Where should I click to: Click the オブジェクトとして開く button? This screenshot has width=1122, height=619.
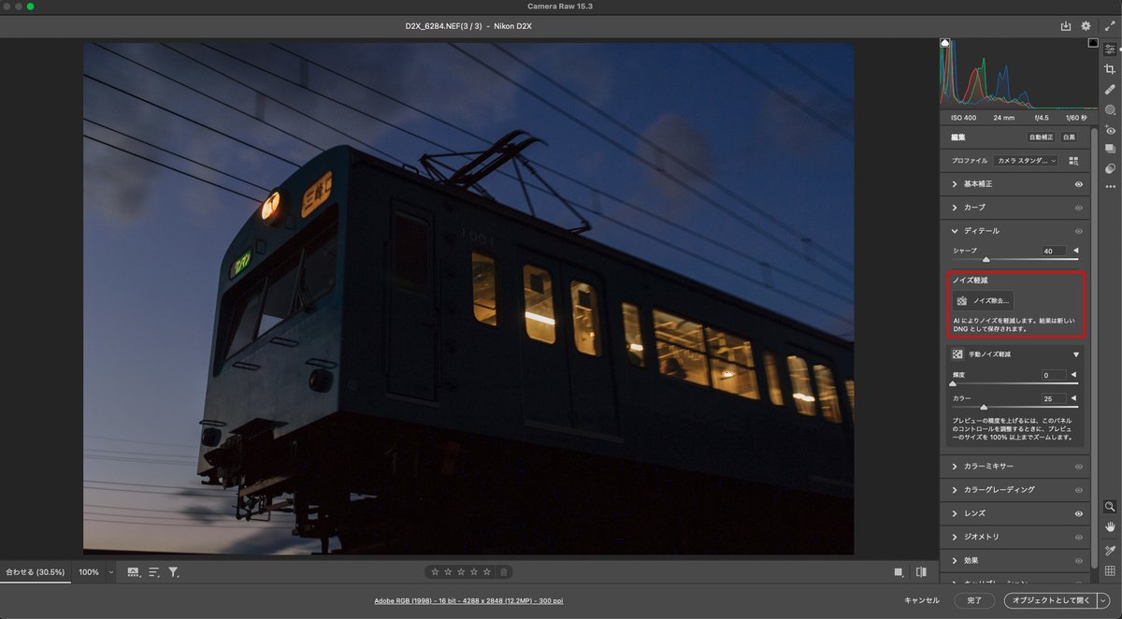(x=1050, y=600)
